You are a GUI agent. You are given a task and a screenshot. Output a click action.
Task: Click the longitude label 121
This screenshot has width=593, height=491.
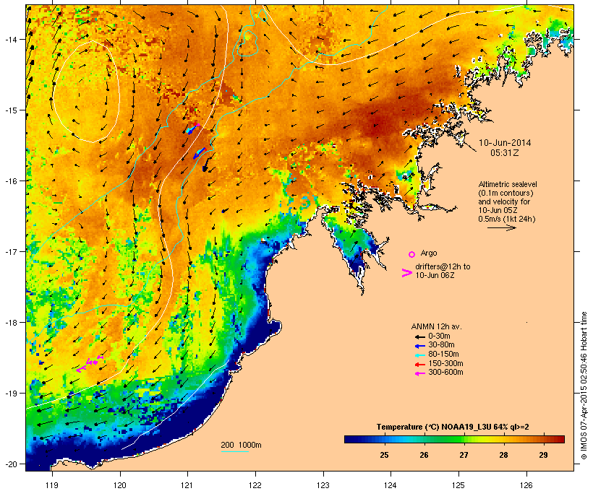point(187,485)
